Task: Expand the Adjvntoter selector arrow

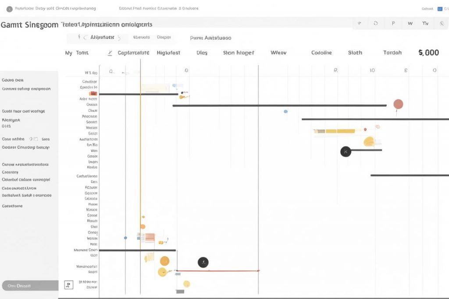Action: click(119, 38)
